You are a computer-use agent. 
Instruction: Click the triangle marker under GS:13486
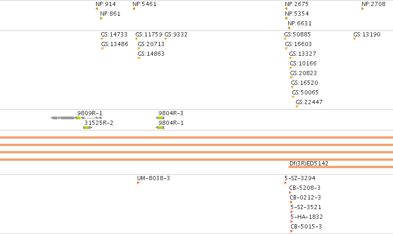(103, 49)
